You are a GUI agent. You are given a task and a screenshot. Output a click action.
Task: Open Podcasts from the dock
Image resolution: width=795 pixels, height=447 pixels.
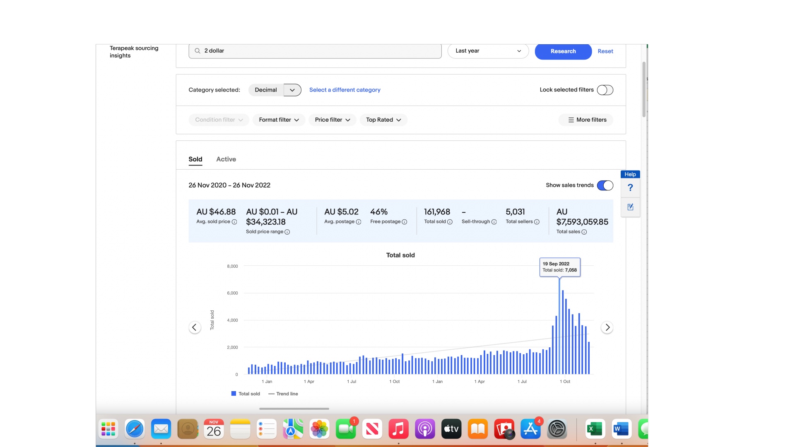(x=425, y=429)
